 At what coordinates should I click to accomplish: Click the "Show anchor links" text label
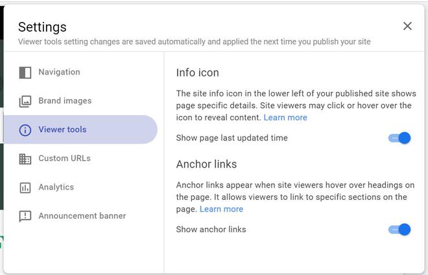(x=211, y=230)
